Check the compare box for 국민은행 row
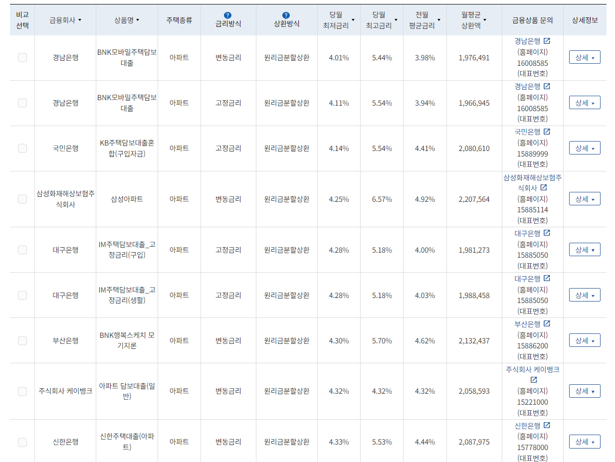Image resolution: width=615 pixels, height=462 pixels. point(22,149)
